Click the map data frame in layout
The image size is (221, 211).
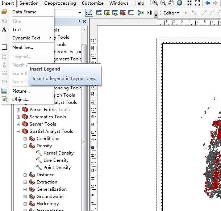click(192, 127)
